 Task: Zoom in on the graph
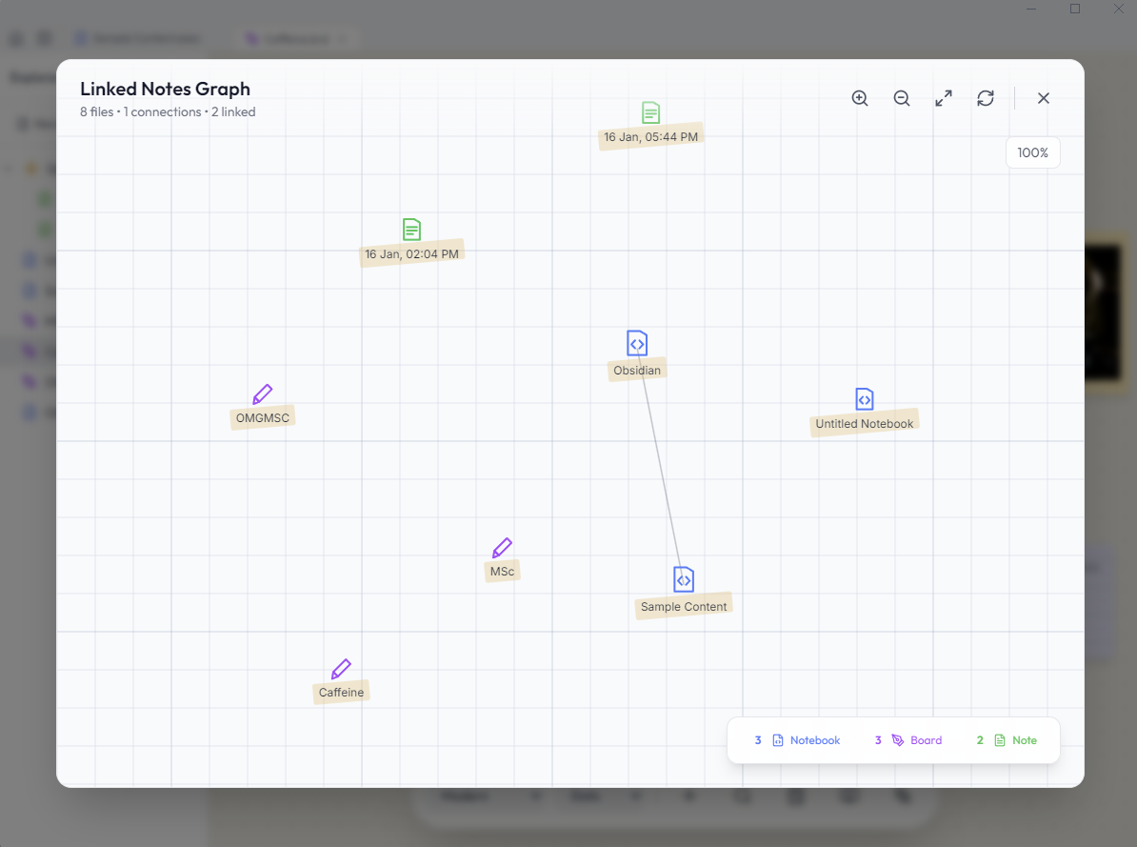pos(859,97)
